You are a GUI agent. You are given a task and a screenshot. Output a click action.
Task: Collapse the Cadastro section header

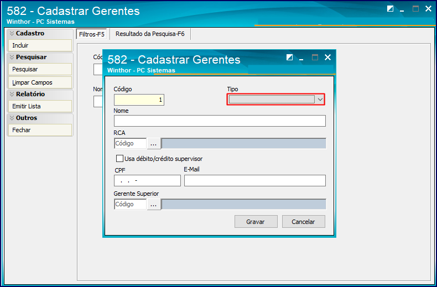point(40,33)
